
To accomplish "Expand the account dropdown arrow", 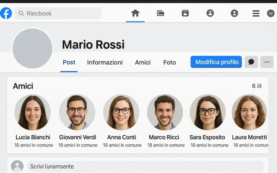I will (271, 13).
